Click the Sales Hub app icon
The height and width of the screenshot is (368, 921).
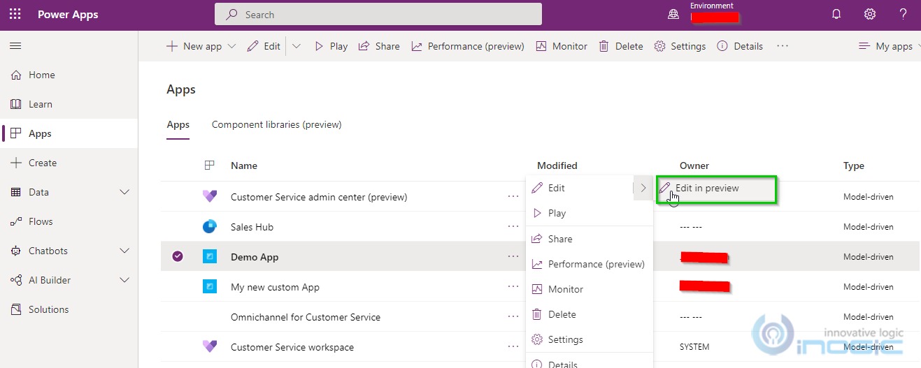click(x=210, y=227)
